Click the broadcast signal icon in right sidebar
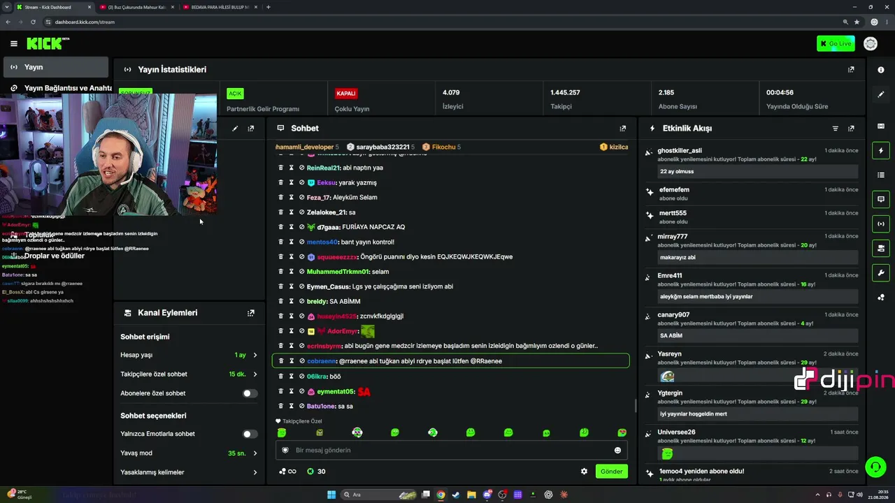 (881, 224)
